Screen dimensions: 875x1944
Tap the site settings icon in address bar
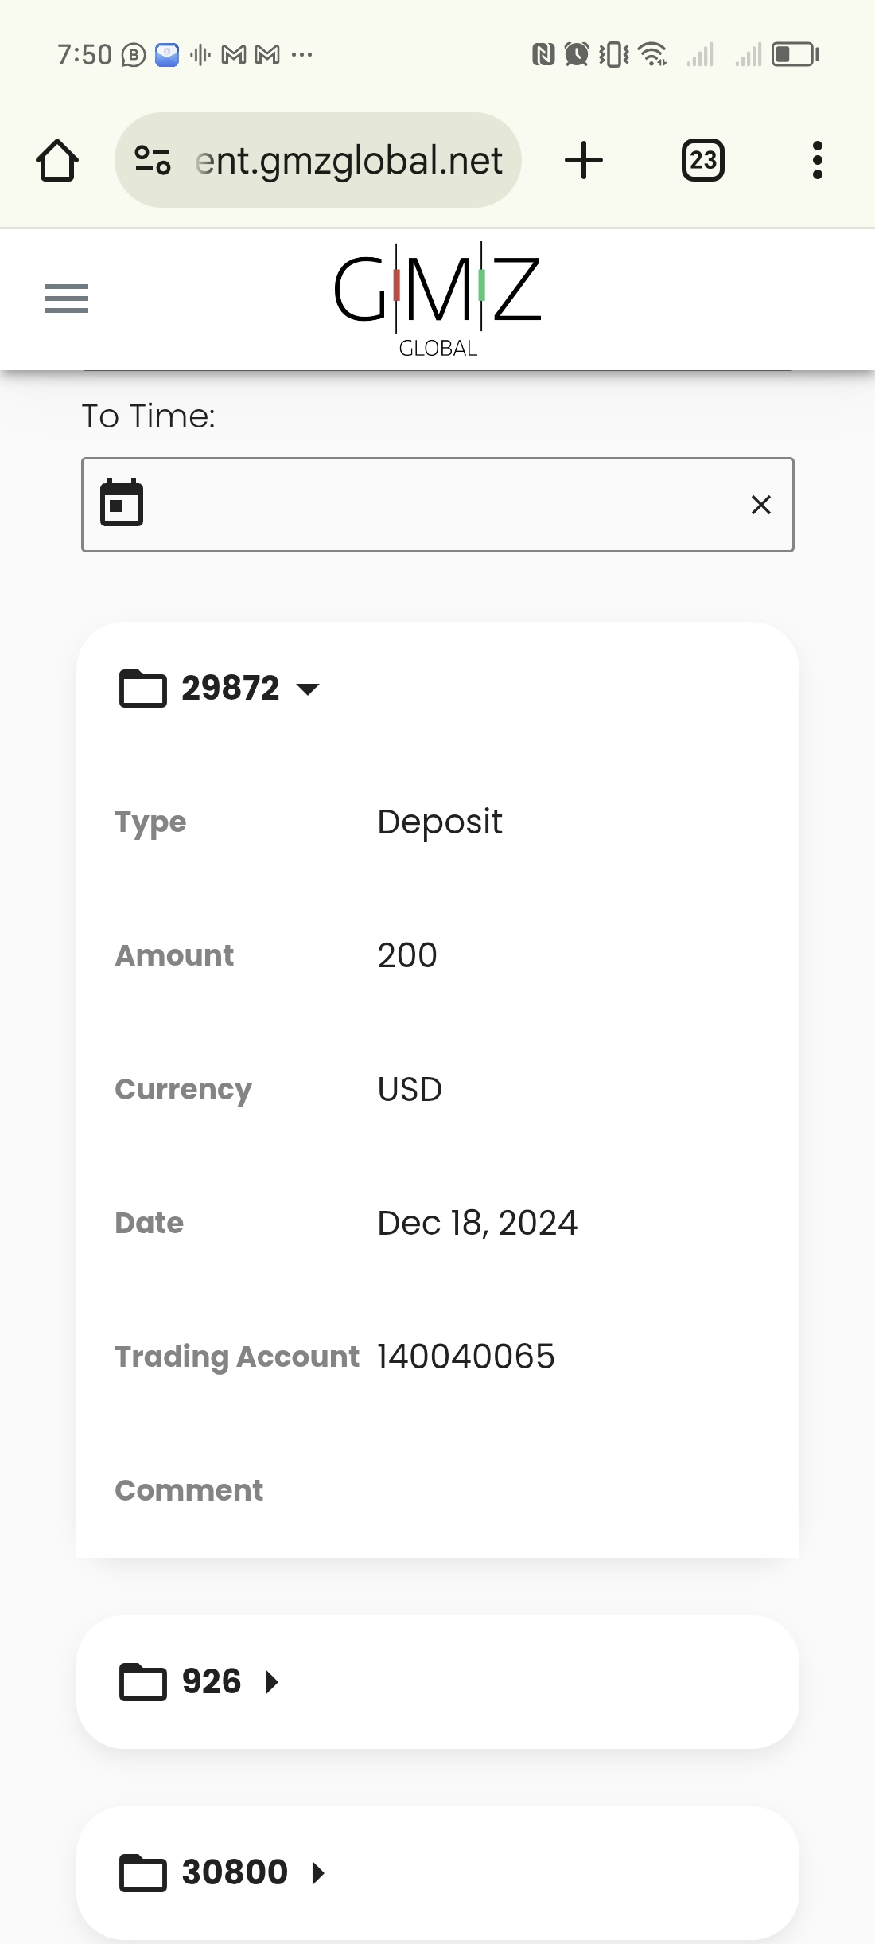click(153, 161)
